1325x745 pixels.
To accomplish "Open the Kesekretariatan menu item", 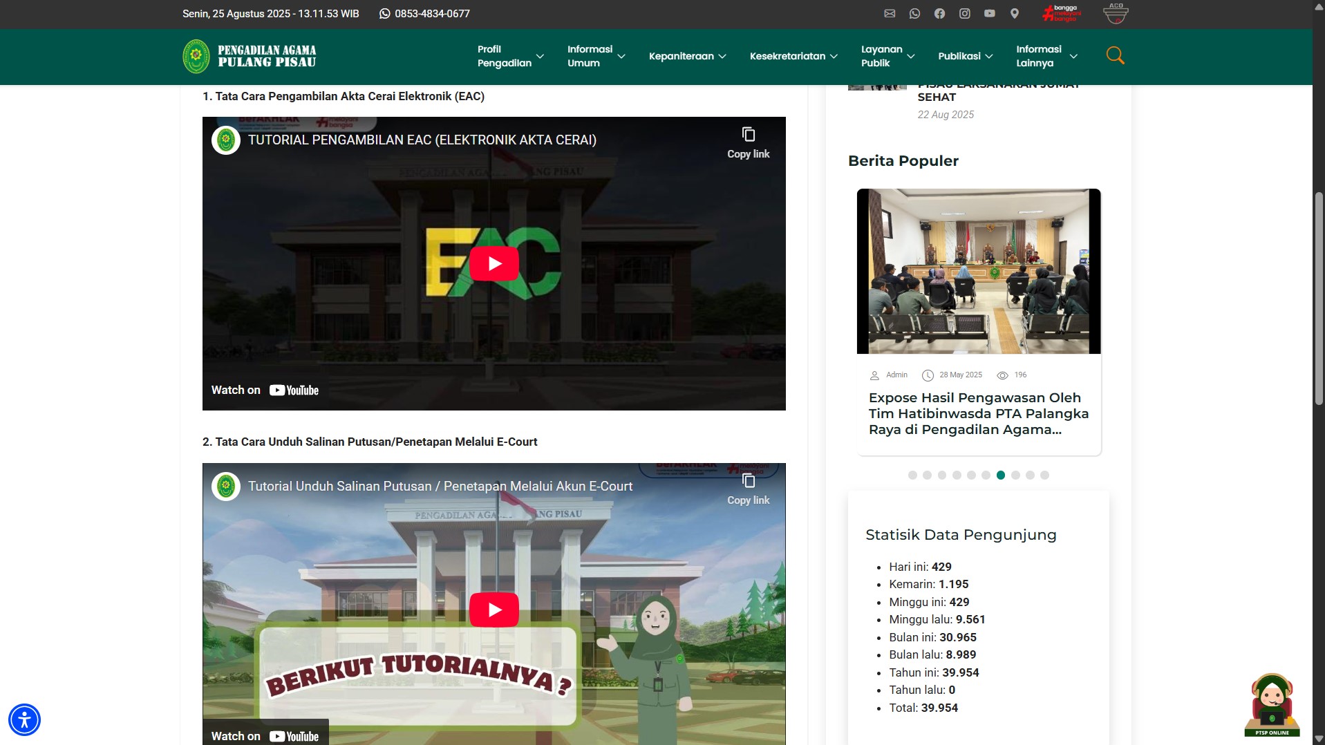I will click(793, 56).
